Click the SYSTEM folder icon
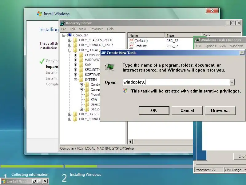Image resolution: width=246 pixels, height=185 pixels. point(81,80)
